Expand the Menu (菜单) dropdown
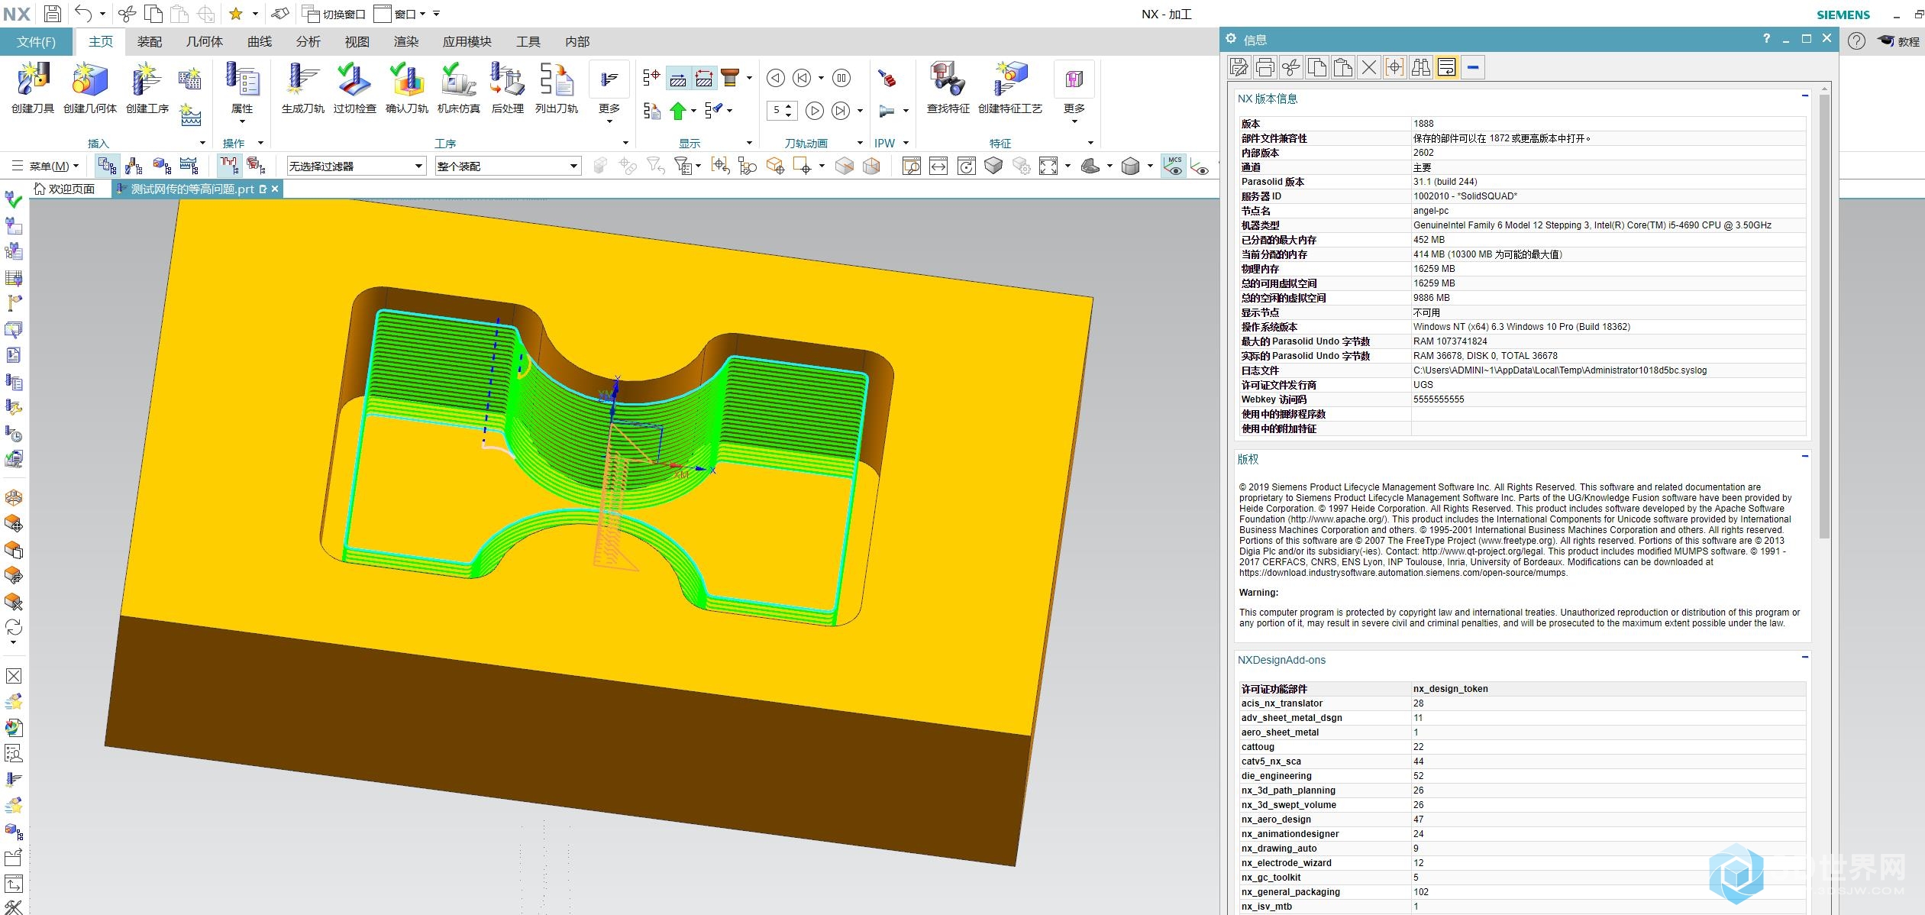This screenshot has width=1925, height=915. coord(46,166)
